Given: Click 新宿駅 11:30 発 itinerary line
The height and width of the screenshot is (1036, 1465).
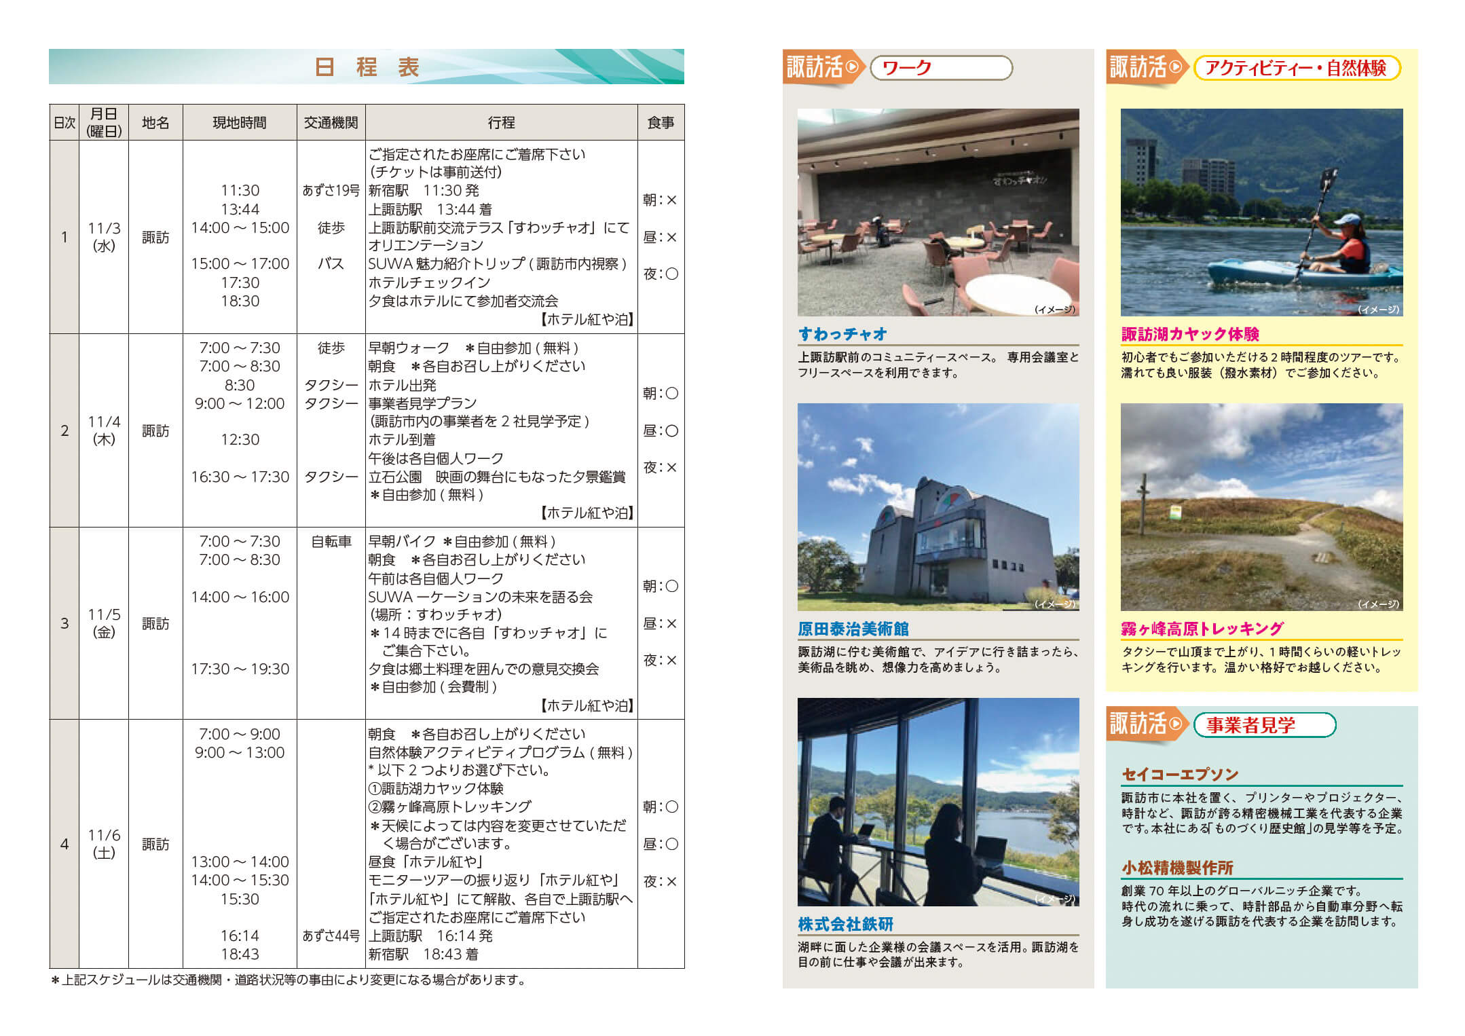Looking at the screenshot, I should tap(424, 191).
